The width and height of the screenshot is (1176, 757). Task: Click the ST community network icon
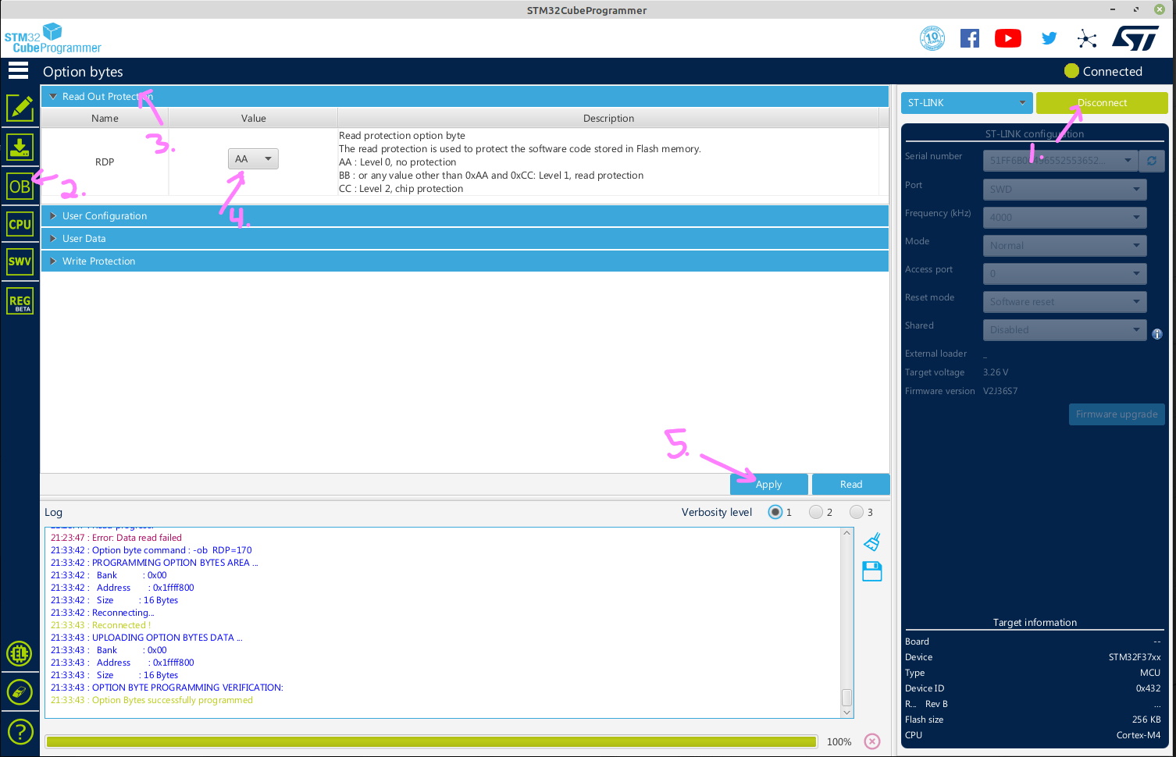[1086, 38]
